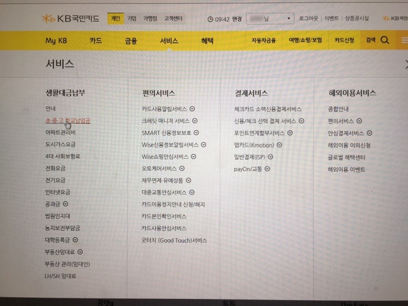Select the 개인 tab
Image resolution: width=408 pixels, height=306 pixels.
click(x=115, y=19)
